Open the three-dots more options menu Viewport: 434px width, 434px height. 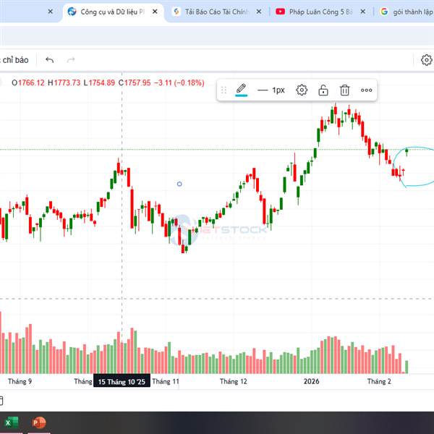(367, 90)
